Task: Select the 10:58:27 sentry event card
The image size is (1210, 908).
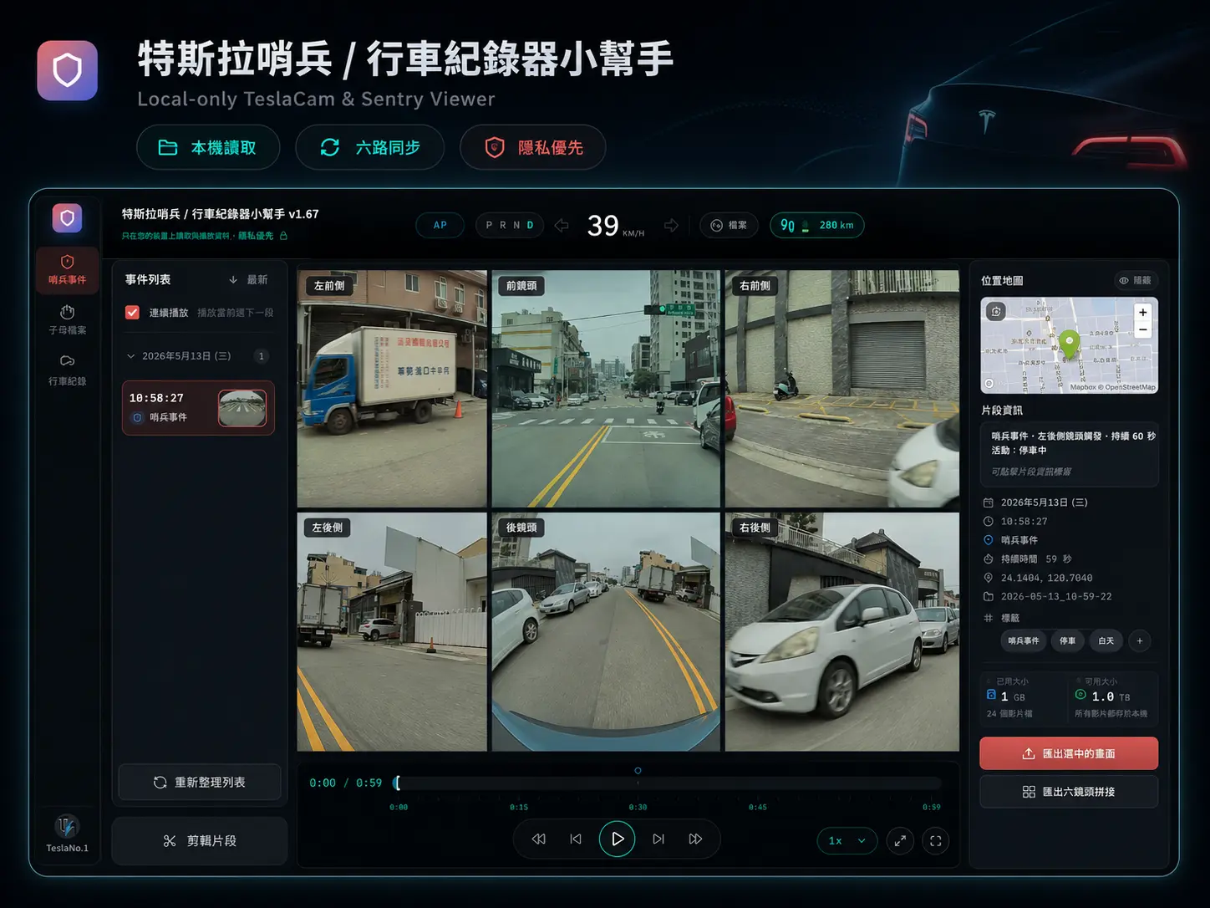Action: (198, 408)
